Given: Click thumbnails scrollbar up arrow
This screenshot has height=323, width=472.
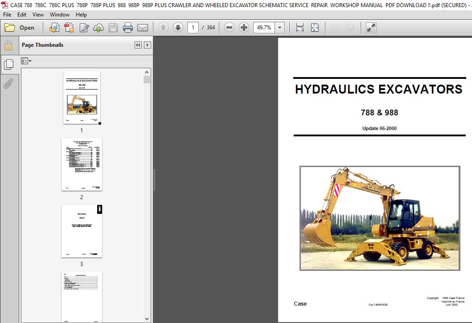Looking at the screenshot, I should (147, 72).
